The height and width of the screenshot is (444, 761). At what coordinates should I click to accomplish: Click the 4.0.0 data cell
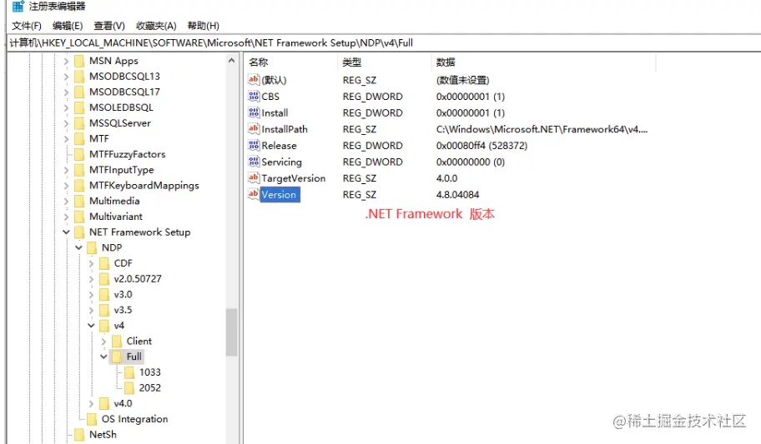[x=446, y=178]
